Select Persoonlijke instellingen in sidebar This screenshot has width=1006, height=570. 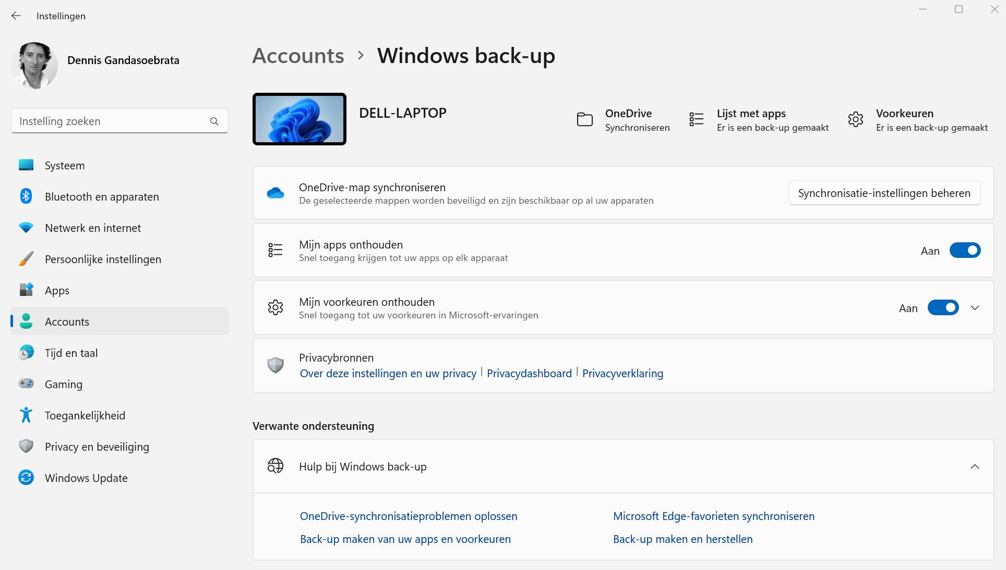(x=103, y=259)
